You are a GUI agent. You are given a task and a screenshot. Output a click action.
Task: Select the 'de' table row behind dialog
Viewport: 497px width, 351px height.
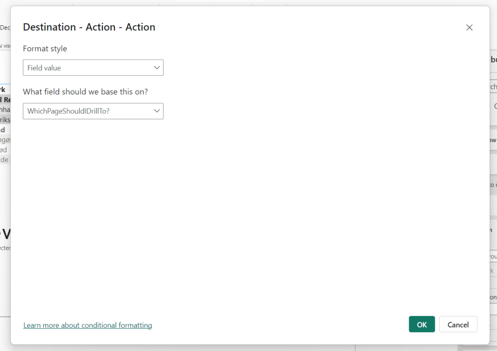click(x=4, y=160)
